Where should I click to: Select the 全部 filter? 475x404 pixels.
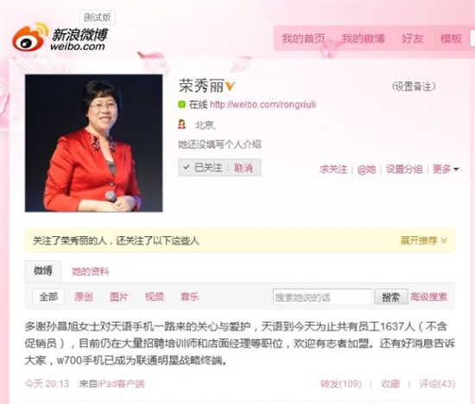point(48,297)
